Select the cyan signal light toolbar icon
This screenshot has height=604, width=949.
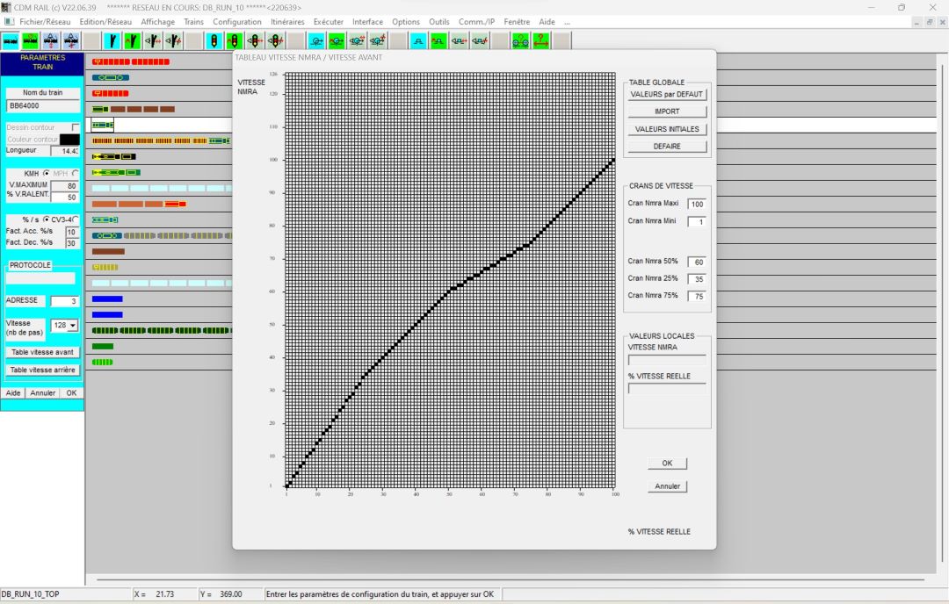(214, 40)
